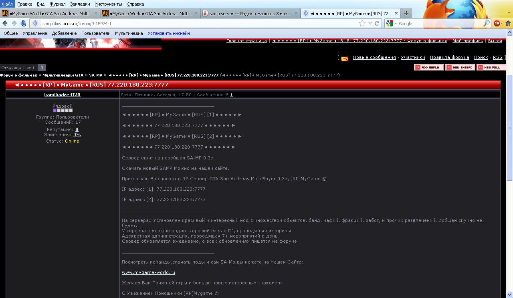This screenshot has height=298, width=513.
Task: Open the address bar history dropdown arrow
Action: click(370, 24)
